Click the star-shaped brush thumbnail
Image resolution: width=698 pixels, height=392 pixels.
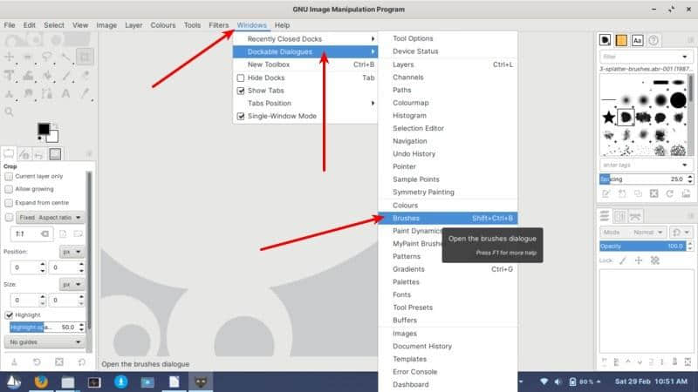(x=608, y=117)
